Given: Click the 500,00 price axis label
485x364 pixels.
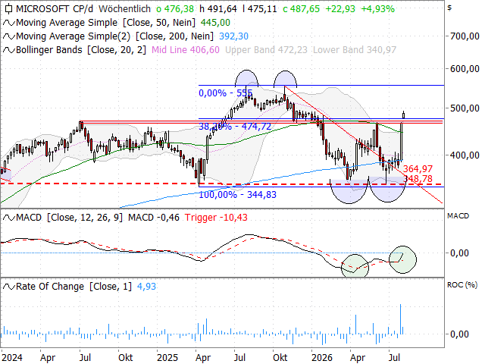Looking at the screenshot, I should coord(465,108).
